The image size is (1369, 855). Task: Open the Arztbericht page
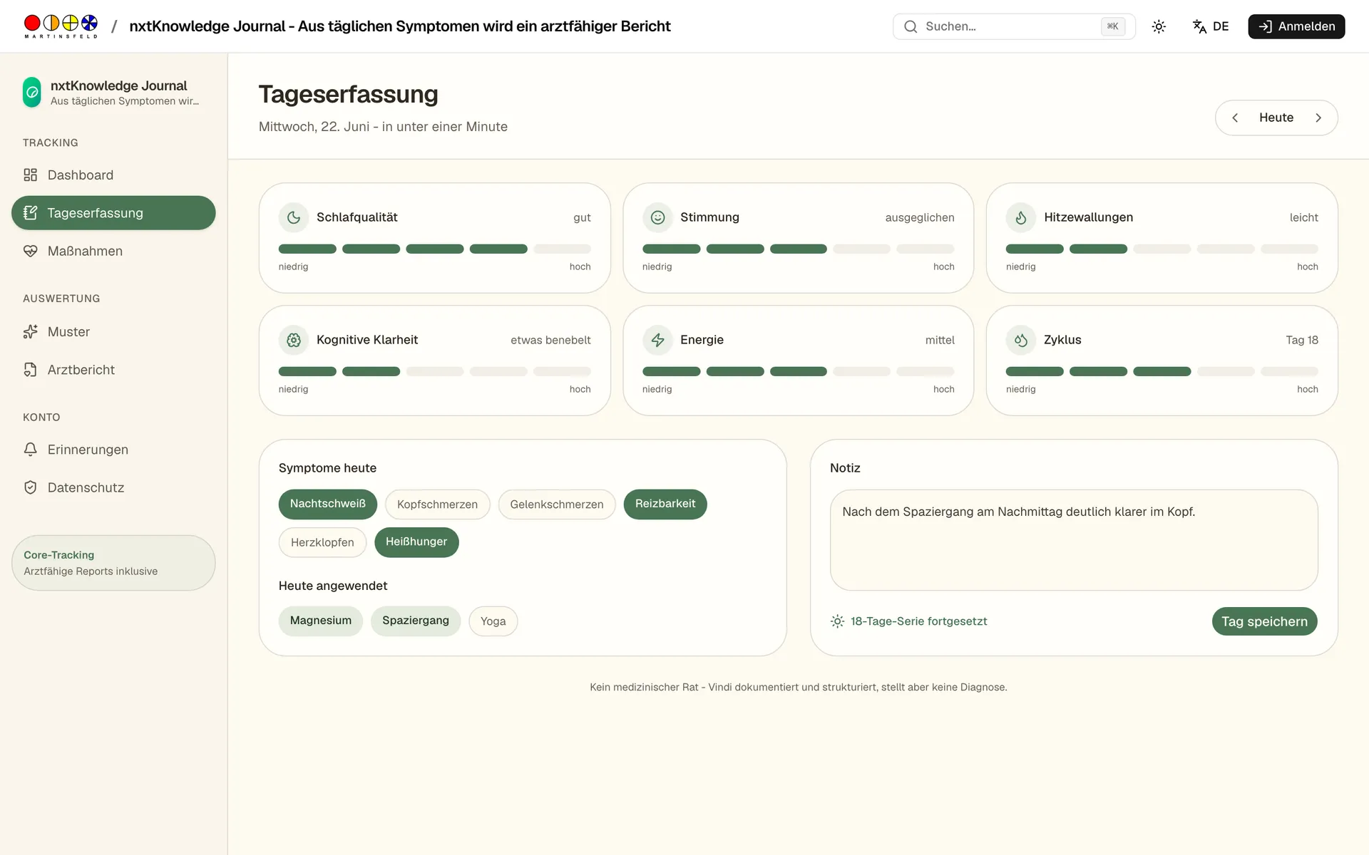[x=113, y=370]
